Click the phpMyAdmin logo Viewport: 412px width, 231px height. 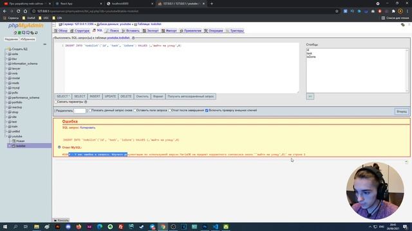[26, 26]
